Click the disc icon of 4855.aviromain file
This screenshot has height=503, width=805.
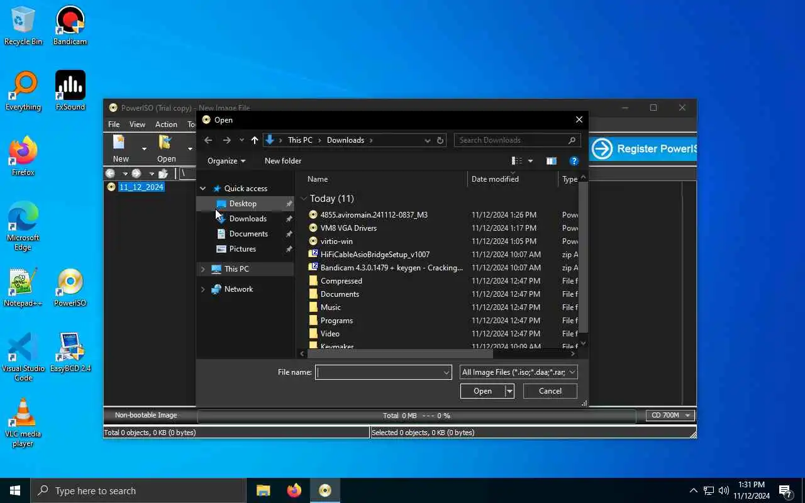[313, 214]
